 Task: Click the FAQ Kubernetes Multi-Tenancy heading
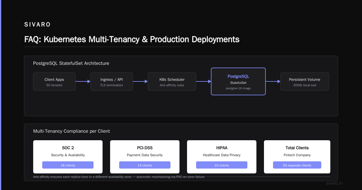click(x=132, y=40)
